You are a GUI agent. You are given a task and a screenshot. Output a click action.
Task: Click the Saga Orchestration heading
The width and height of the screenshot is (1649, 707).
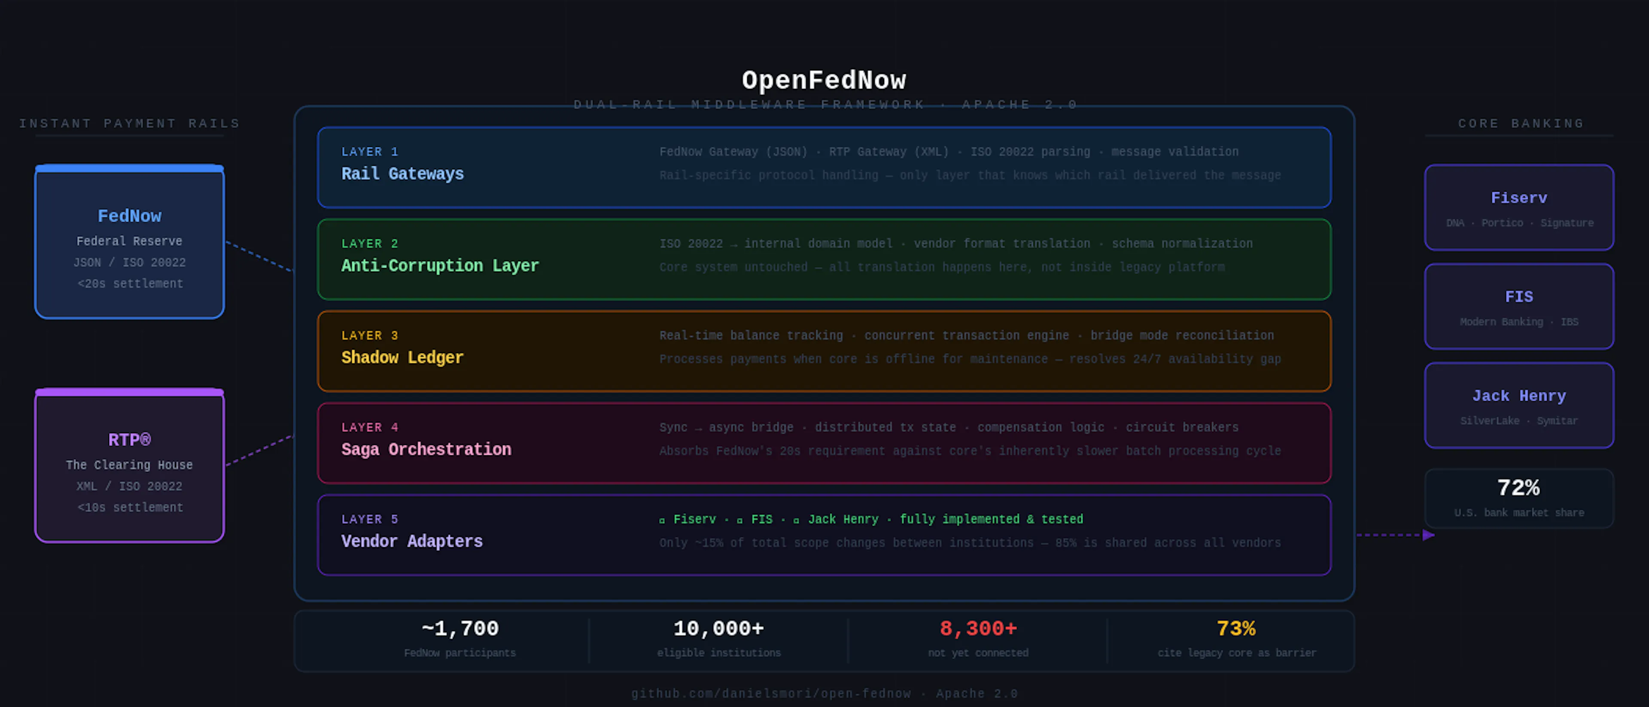pyautogui.click(x=426, y=449)
